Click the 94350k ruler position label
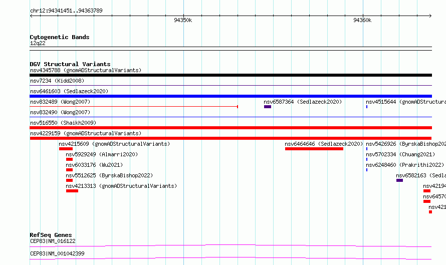The image size is (446, 265). 183,20
